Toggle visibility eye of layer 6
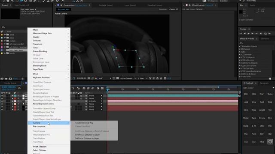Image resolution: width=275 pixels, height=154 pixels. (2, 110)
